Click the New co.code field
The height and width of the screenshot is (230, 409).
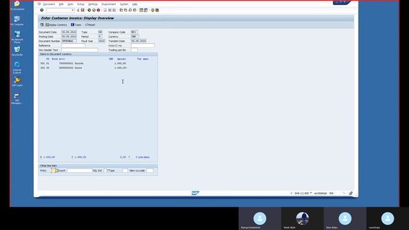click(150, 171)
